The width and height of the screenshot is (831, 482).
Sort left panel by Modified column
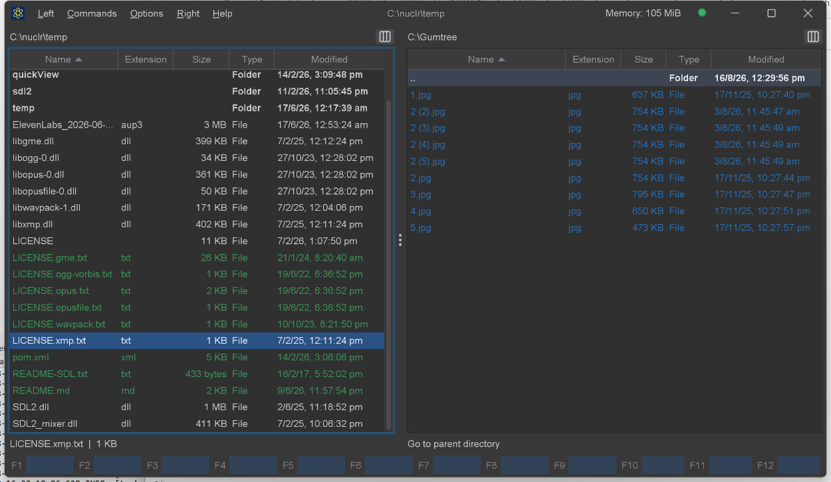click(329, 59)
